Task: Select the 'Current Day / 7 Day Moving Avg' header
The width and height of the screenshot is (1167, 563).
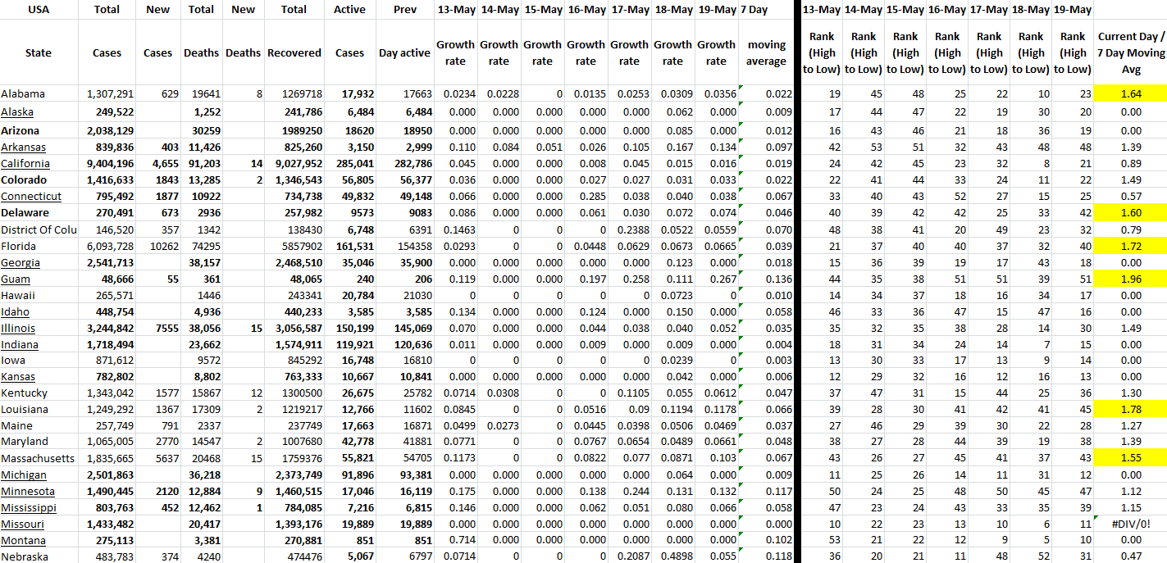Action: (1131, 53)
